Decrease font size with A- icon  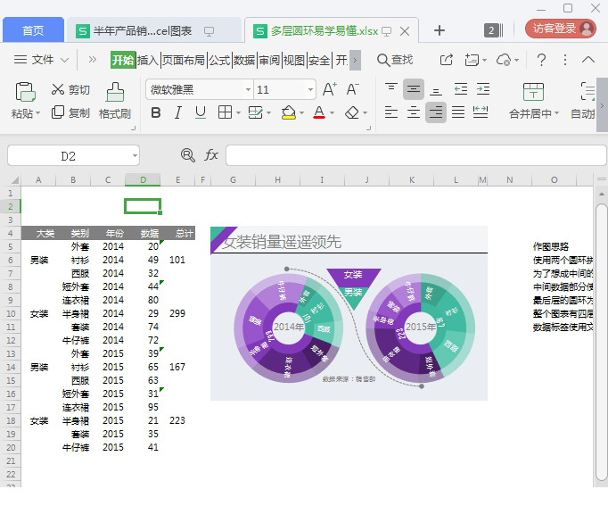352,89
